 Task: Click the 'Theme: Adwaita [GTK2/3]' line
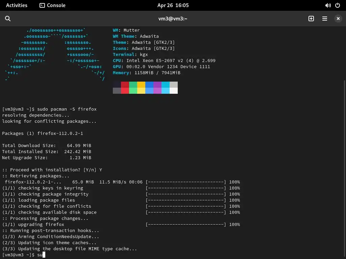(144, 42)
